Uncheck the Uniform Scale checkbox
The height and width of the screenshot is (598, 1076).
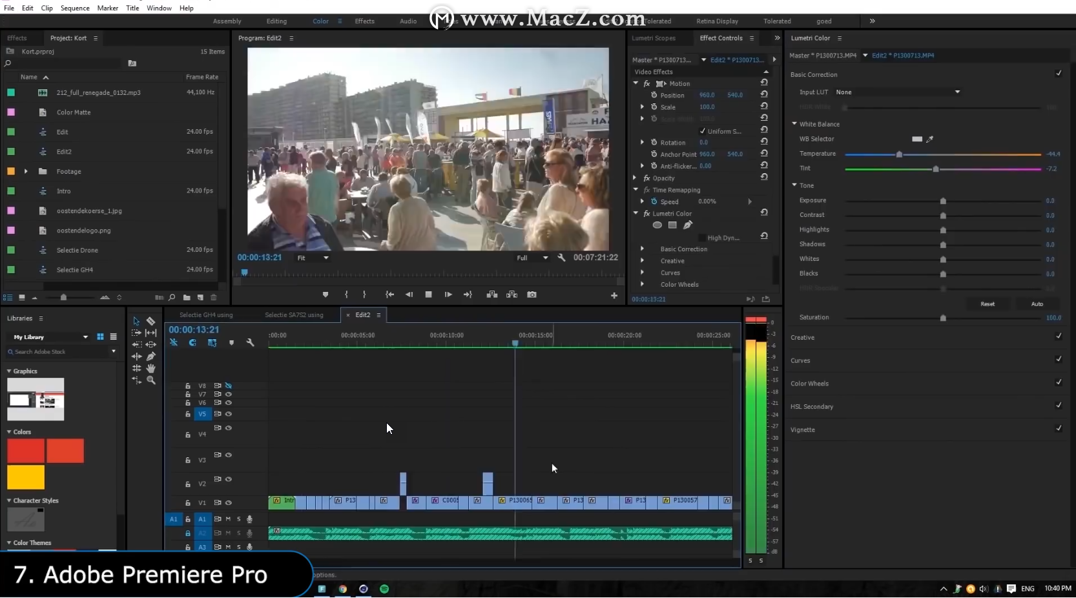(x=703, y=130)
